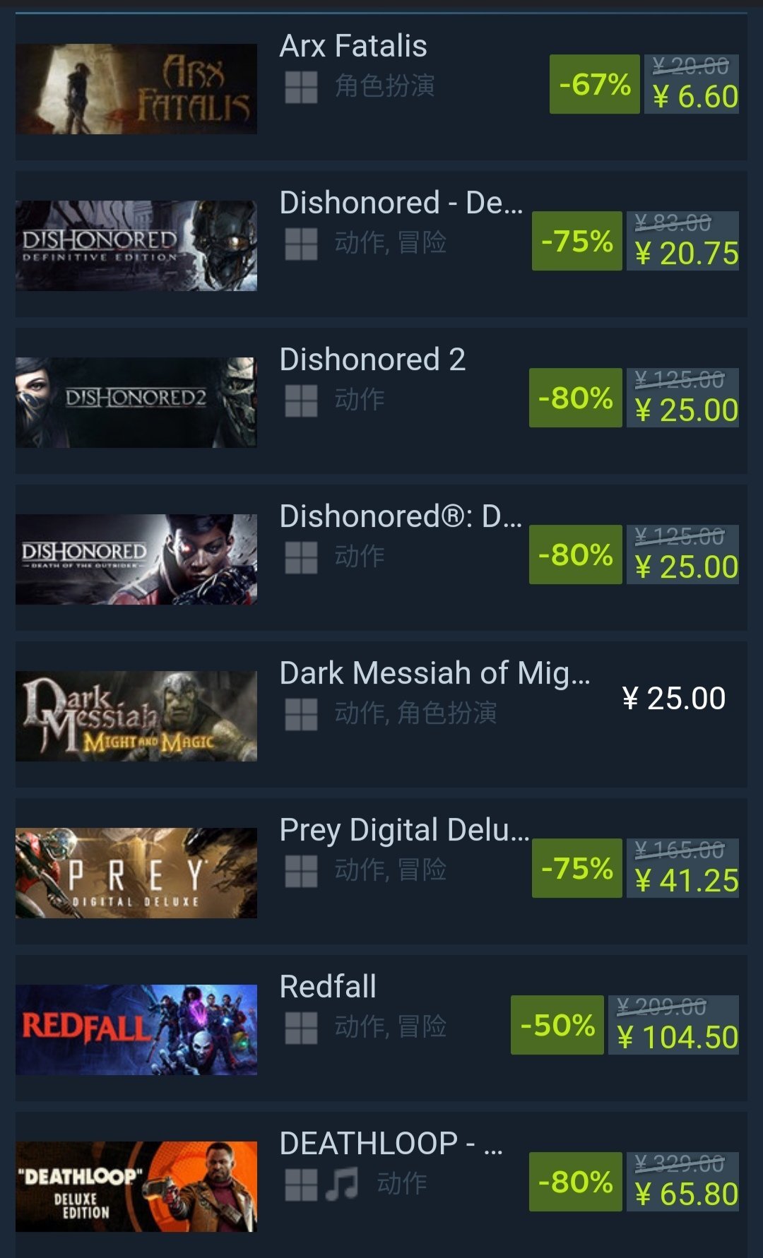Click the Prey Digital Deluxe title text
The image size is (763, 1258).
click(405, 831)
